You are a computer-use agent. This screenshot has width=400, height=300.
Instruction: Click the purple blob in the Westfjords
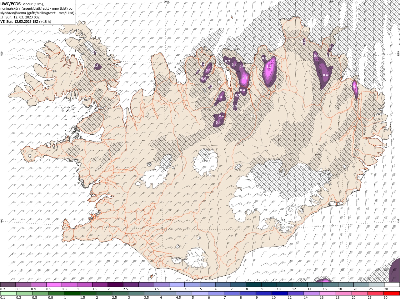pyautogui.click(x=97, y=66)
